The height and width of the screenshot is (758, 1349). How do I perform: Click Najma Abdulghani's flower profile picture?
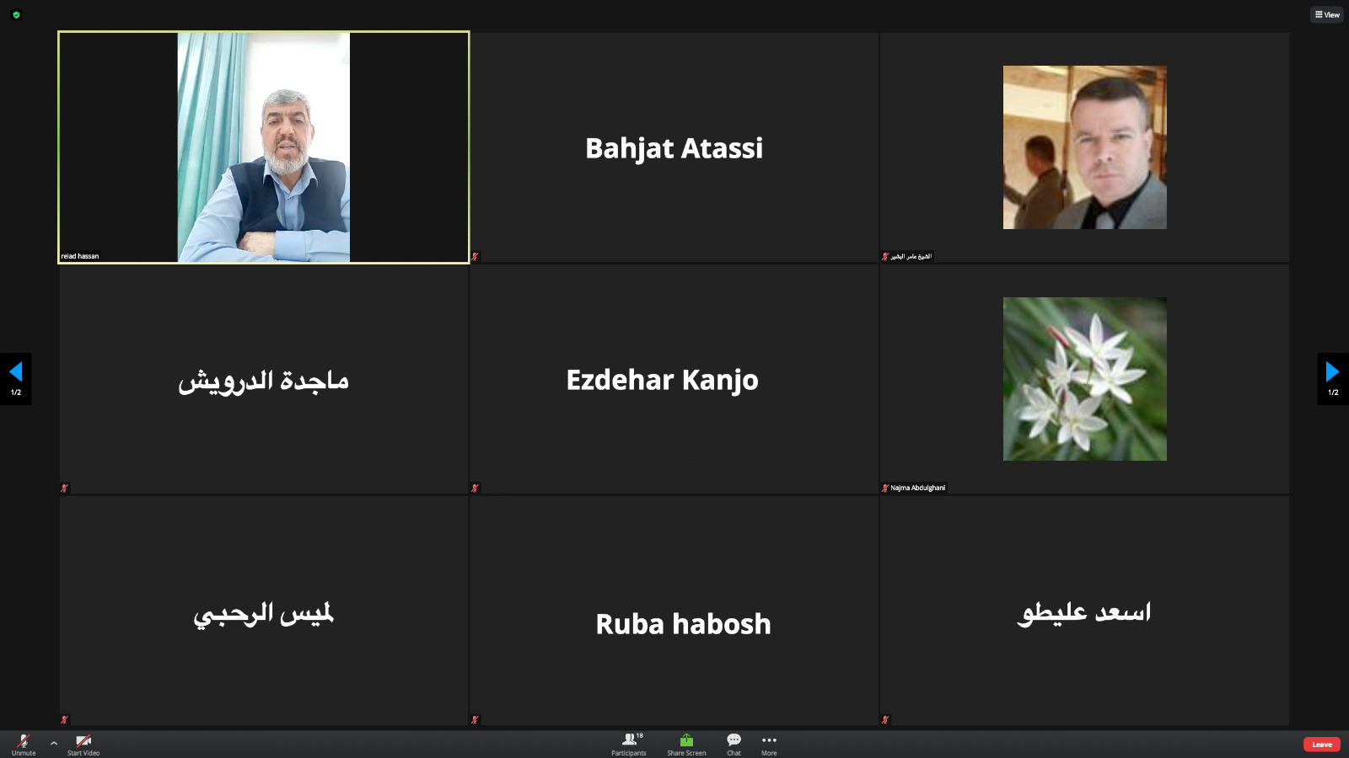click(1085, 379)
